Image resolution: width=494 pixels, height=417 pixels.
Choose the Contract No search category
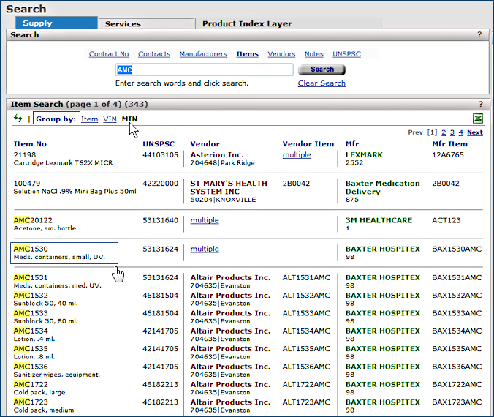point(109,54)
